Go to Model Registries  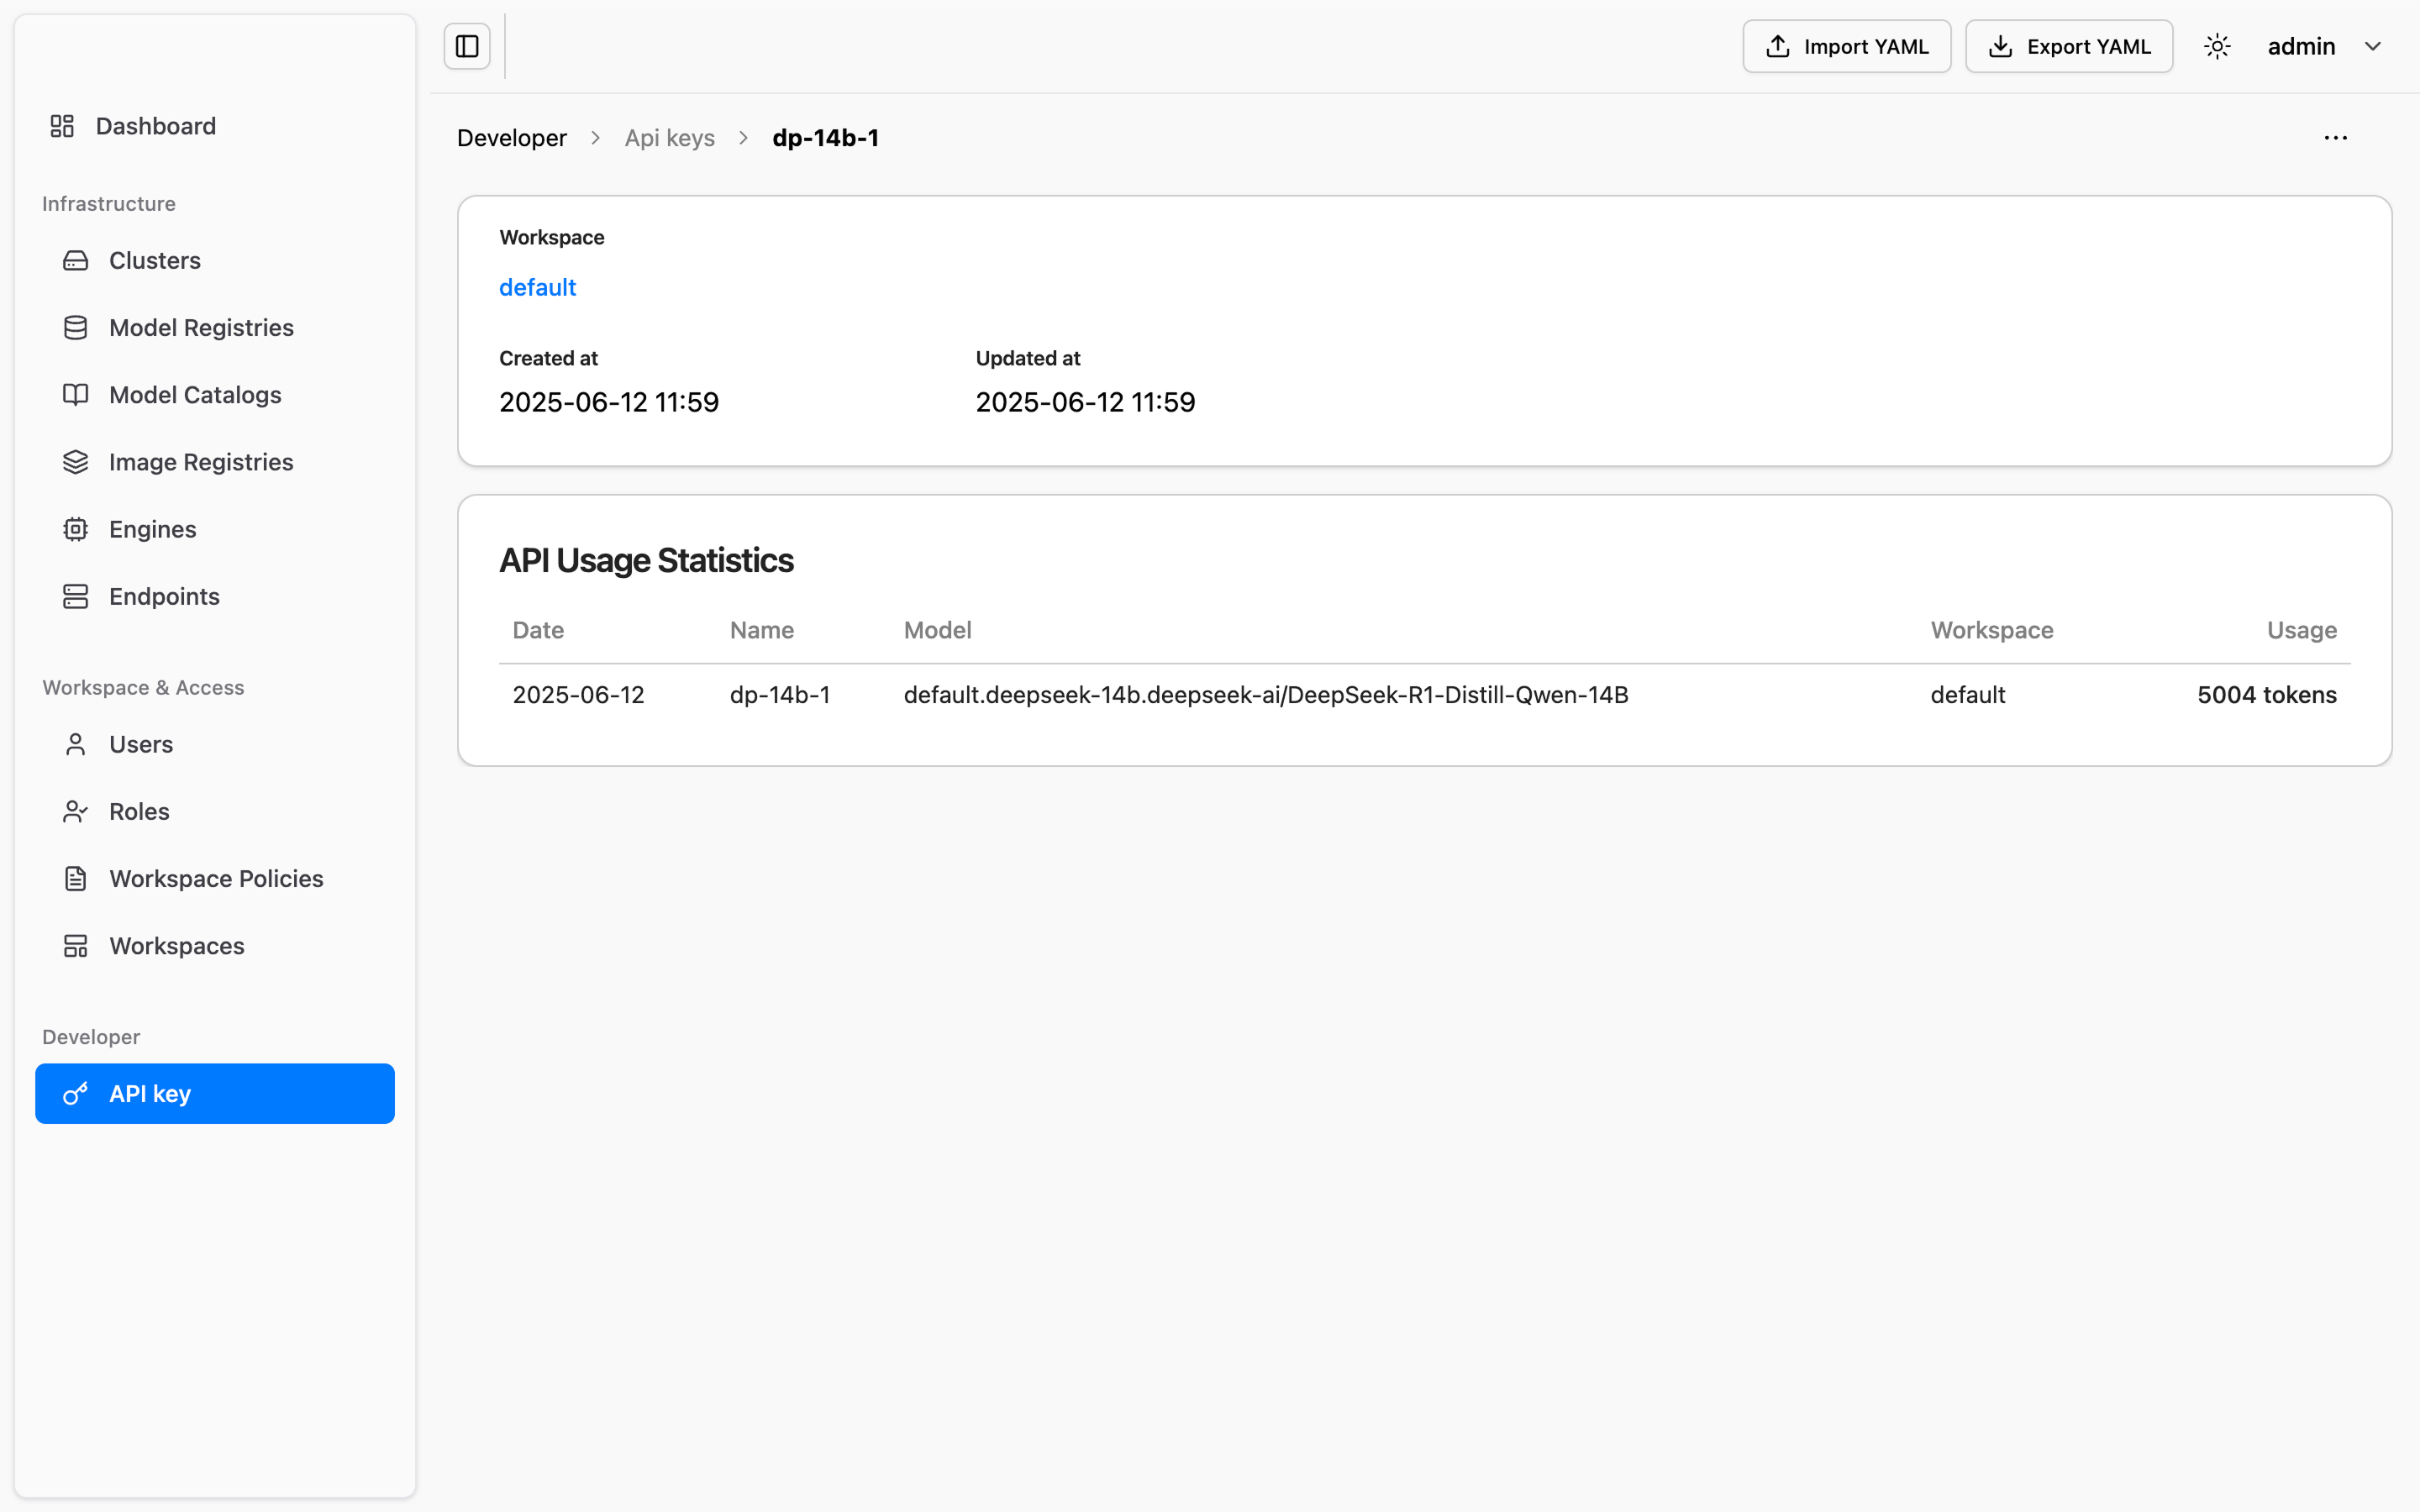click(215, 328)
